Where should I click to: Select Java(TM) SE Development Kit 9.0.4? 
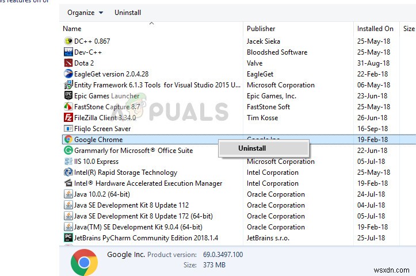coord(138,227)
